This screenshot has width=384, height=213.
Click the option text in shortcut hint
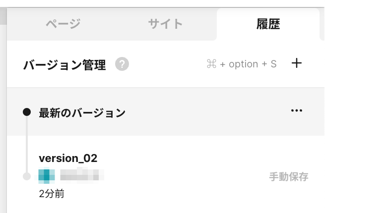point(244,64)
